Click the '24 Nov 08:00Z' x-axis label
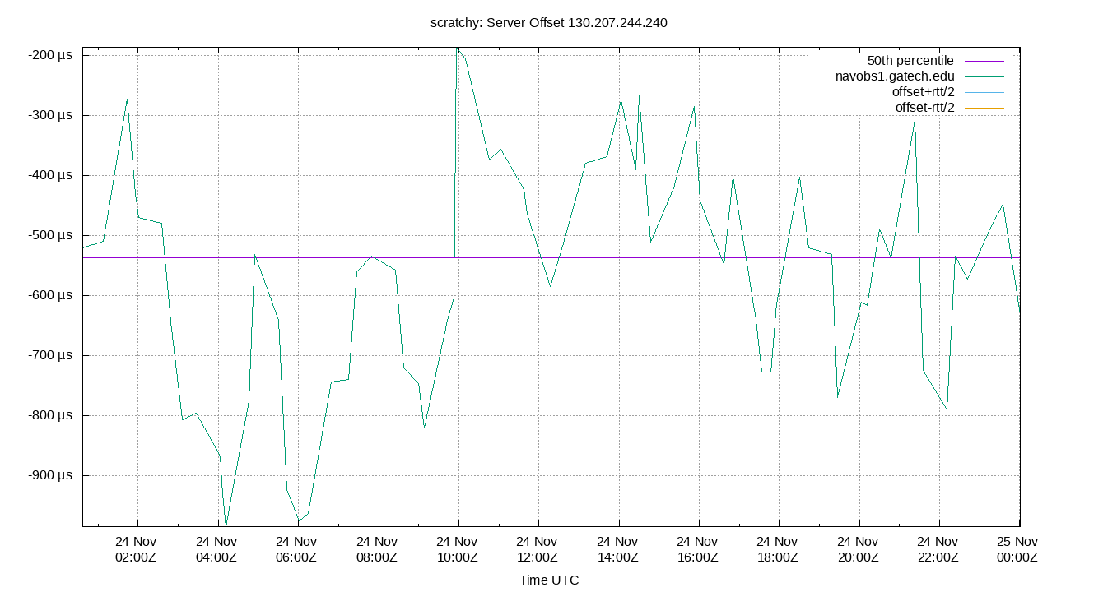This screenshot has width=1103, height=592. [x=377, y=549]
